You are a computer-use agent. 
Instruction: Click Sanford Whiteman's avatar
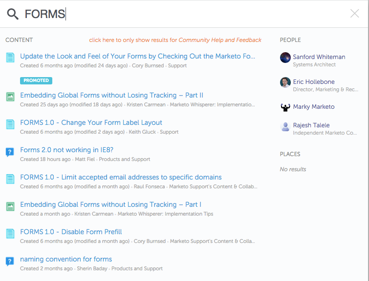point(285,58)
